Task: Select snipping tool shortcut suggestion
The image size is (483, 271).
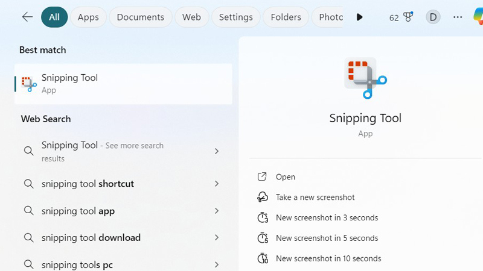Action: point(123,184)
